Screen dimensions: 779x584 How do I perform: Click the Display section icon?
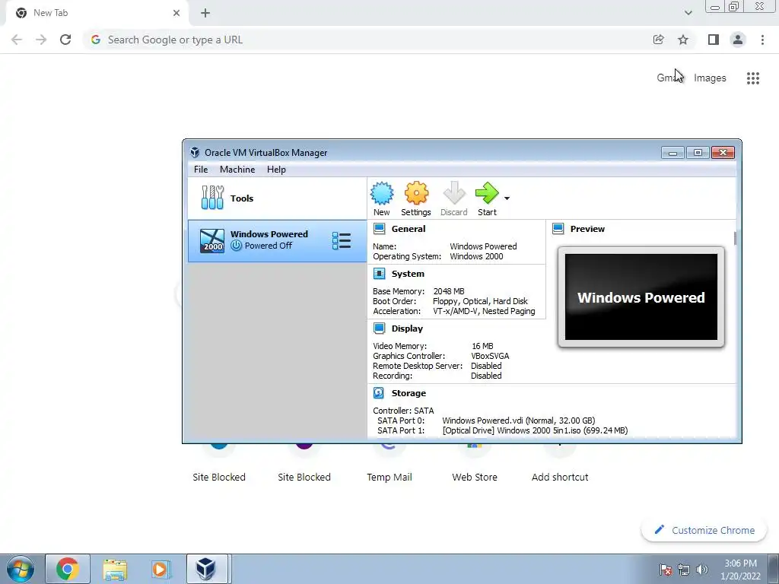[379, 328]
